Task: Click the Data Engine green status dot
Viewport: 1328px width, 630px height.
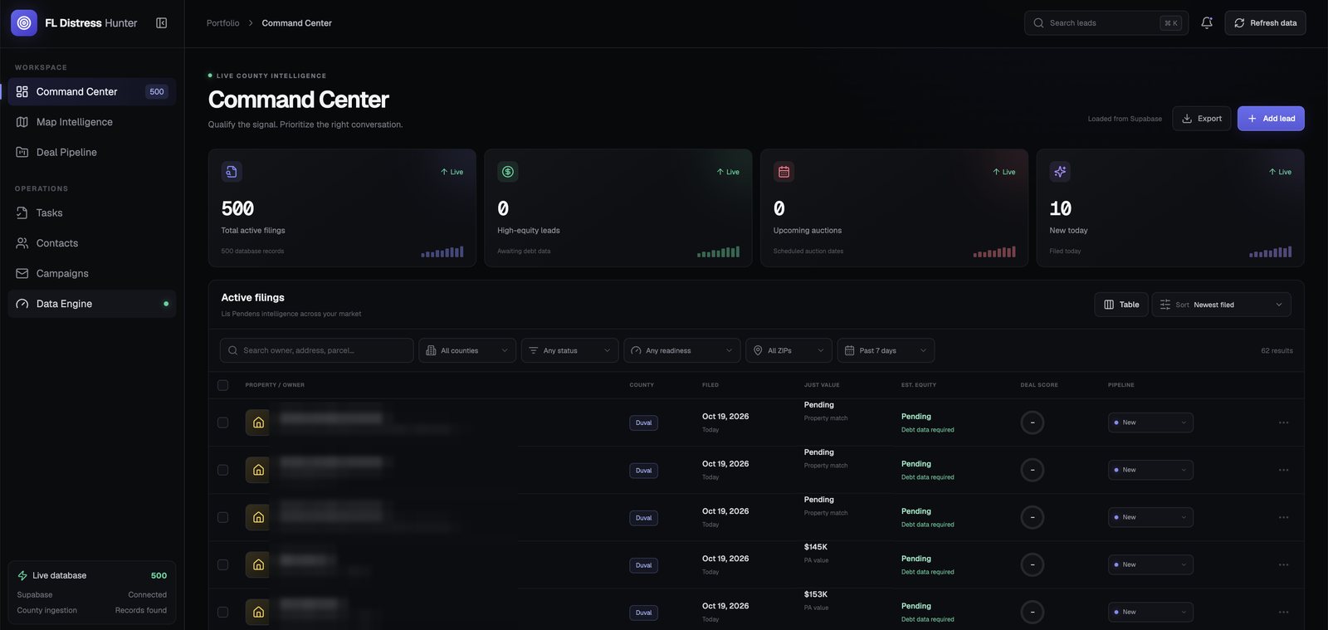Action: (166, 304)
